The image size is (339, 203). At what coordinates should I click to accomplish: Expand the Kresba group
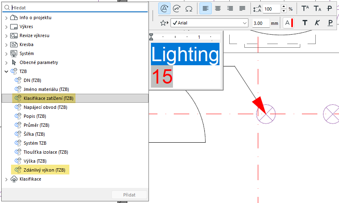[x=6, y=45]
